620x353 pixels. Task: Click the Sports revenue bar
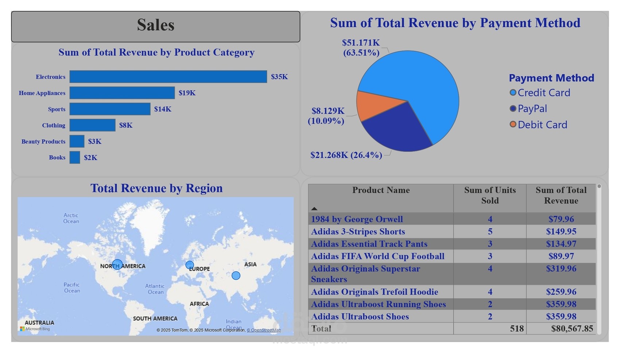click(x=110, y=109)
